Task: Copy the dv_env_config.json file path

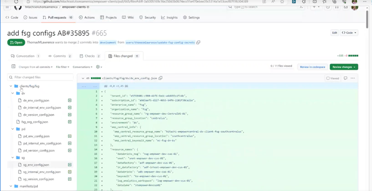Action: (160, 78)
